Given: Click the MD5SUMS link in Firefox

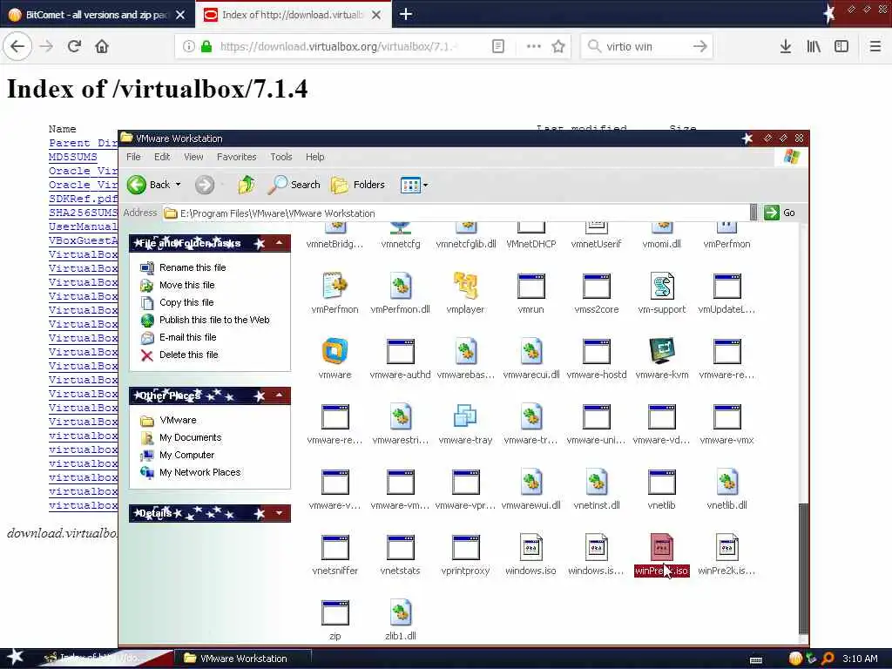Looking at the screenshot, I should pos(73,157).
